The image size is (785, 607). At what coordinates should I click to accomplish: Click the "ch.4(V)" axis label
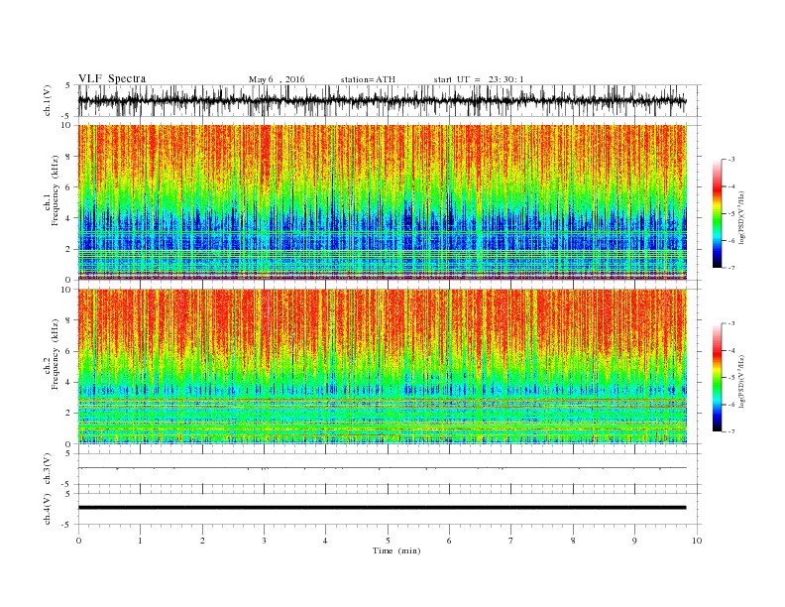(48, 509)
